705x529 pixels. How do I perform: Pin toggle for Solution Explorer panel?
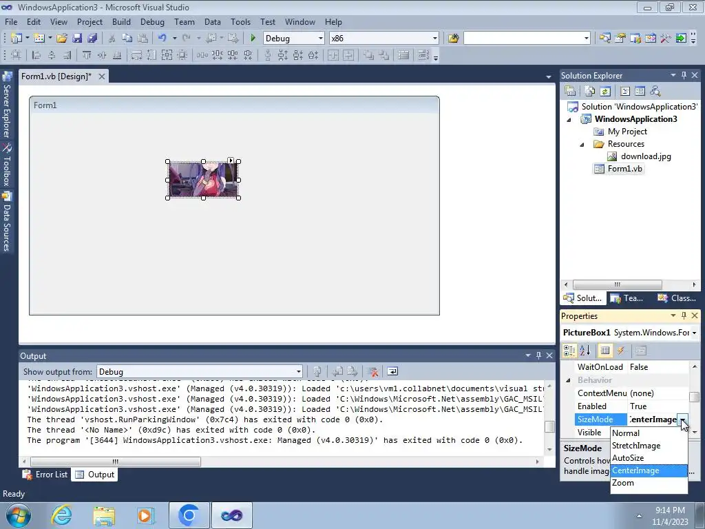684,75
